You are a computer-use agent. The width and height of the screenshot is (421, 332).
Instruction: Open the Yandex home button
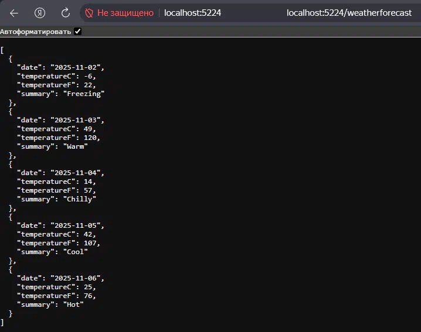pos(40,12)
